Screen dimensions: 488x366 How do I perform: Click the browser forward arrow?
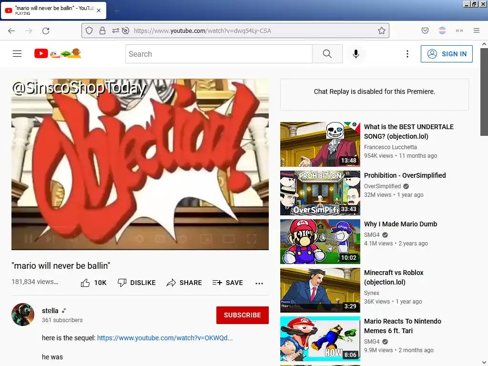[x=29, y=30]
